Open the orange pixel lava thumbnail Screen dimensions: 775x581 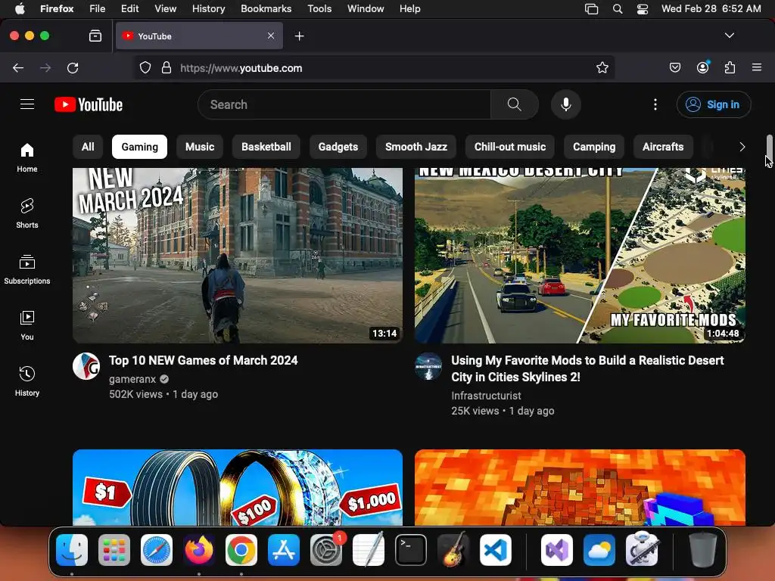click(x=580, y=487)
